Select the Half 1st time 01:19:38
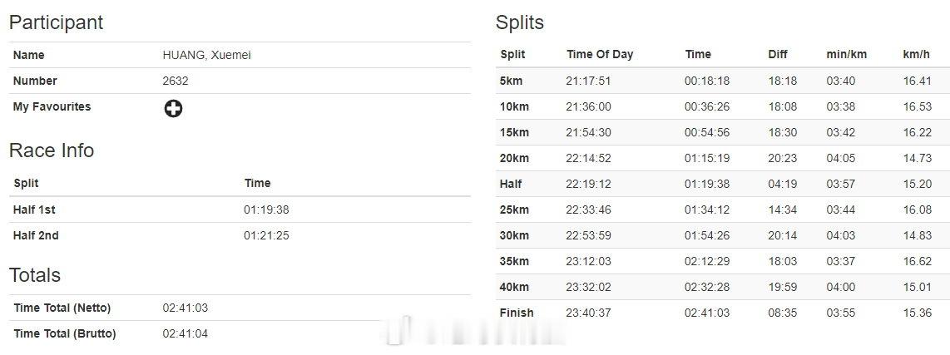 (266, 210)
